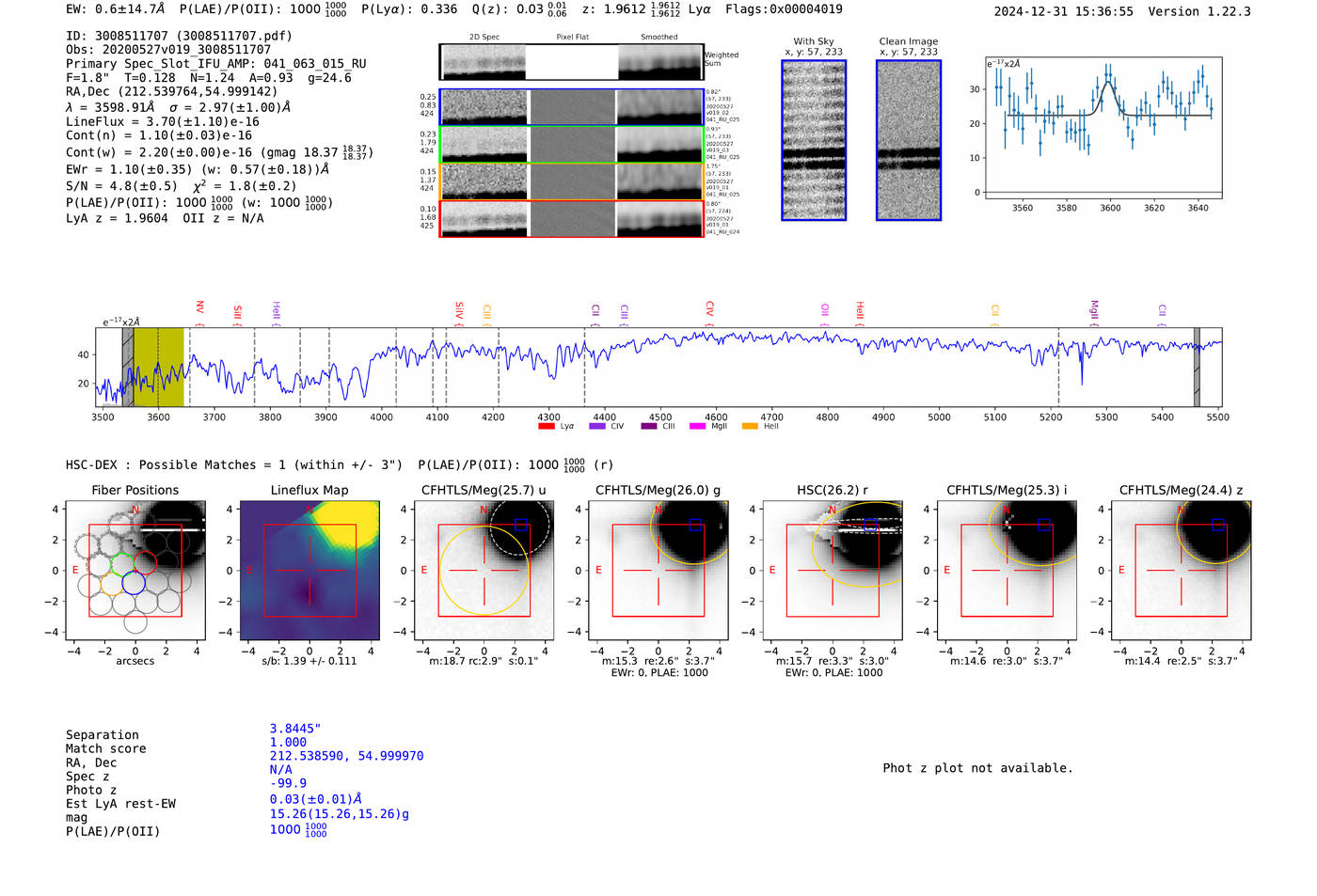
Task: Click the EW: 0.6±14.7Å header value
Action: 115,8
